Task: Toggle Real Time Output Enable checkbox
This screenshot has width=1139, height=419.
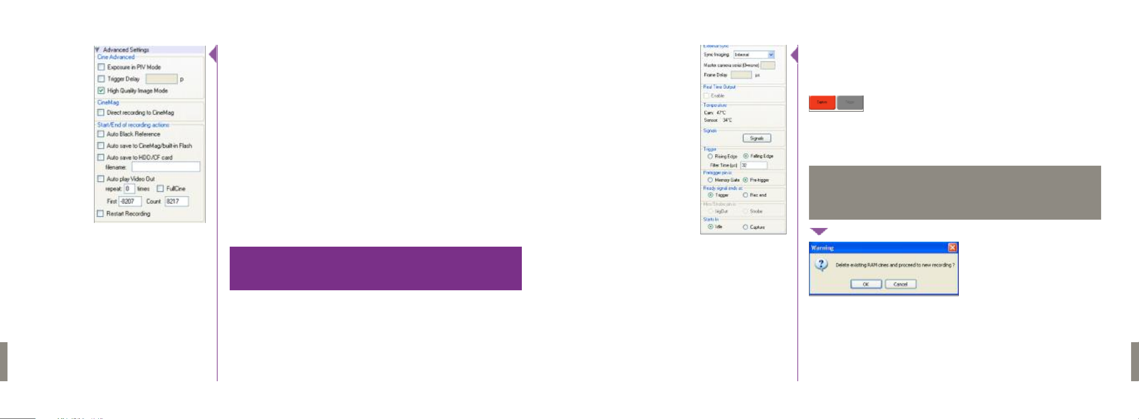Action: [707, 96]
